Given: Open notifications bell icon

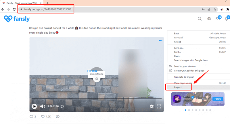Looking at the screenshot, I should coord(226,19).
